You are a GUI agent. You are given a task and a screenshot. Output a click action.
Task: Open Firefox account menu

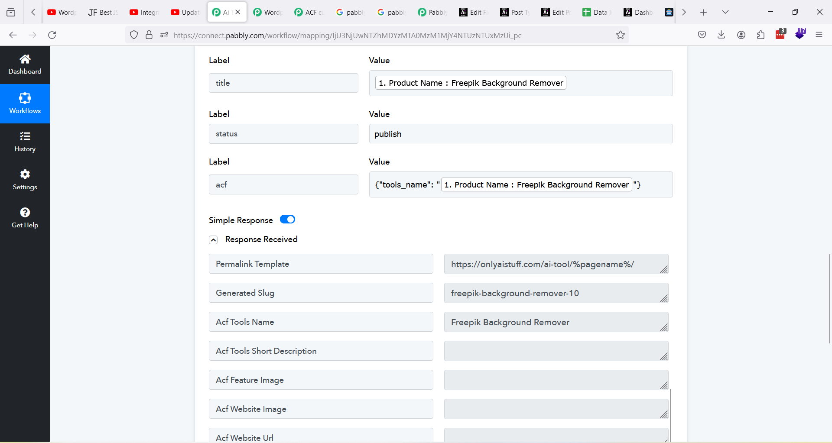pos(741,35)
